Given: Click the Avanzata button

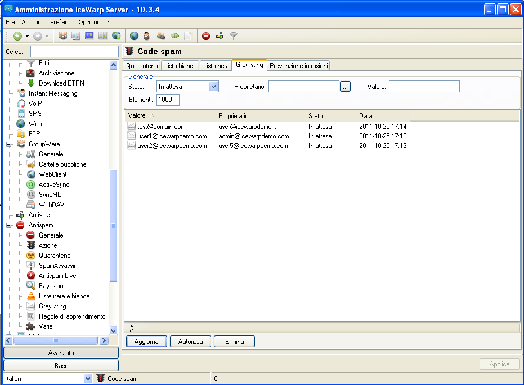Looking at the screenshot, I should tap(61, 353).
